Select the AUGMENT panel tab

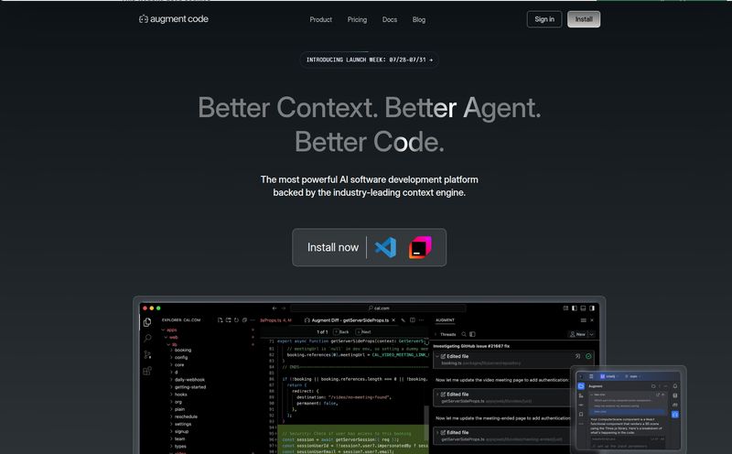coord(445,320)
